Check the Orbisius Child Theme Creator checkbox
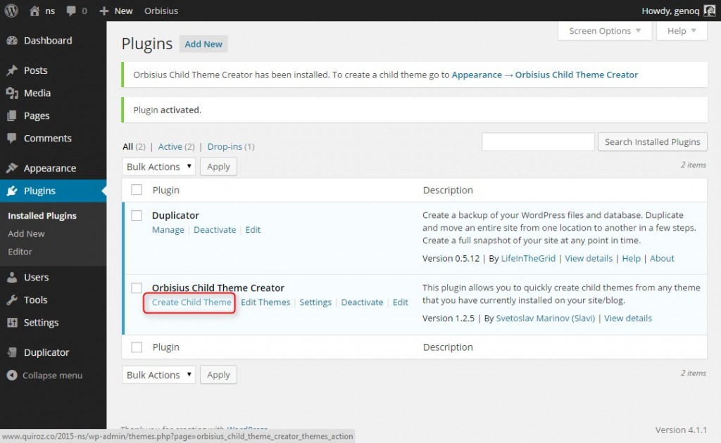 (137, 288)
